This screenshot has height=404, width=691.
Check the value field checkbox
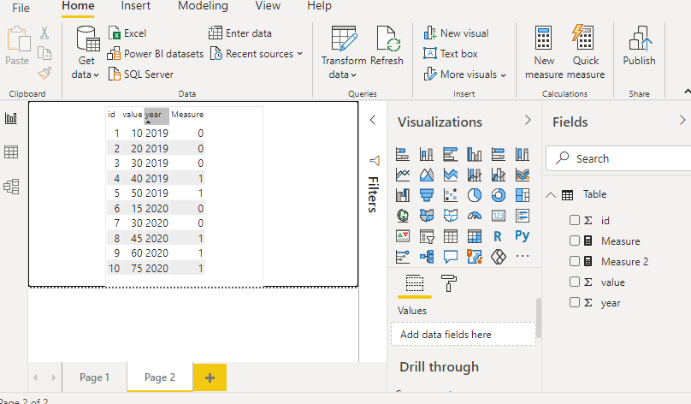[574, 282]
